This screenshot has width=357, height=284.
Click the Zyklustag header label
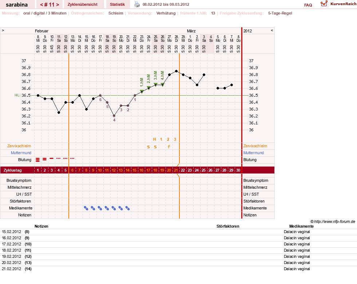12,170
